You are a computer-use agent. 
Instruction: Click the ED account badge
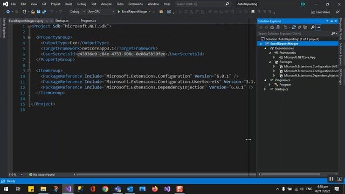click(303, 4)
